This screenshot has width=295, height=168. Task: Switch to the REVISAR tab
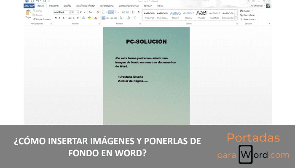tap(148, 6)
